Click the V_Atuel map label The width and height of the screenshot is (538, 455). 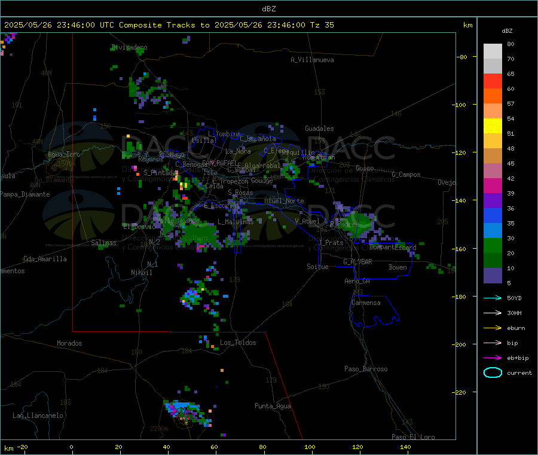pyautogui.click(x=307, y=221)
